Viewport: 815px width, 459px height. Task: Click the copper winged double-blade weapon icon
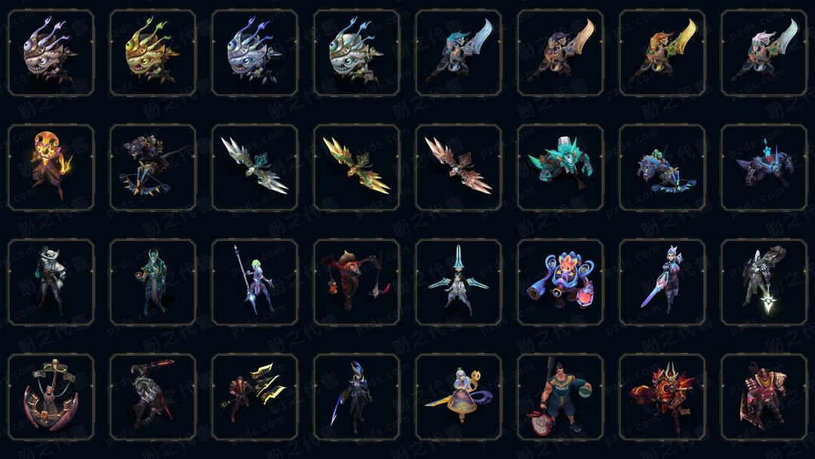click(x=459, y=168)
